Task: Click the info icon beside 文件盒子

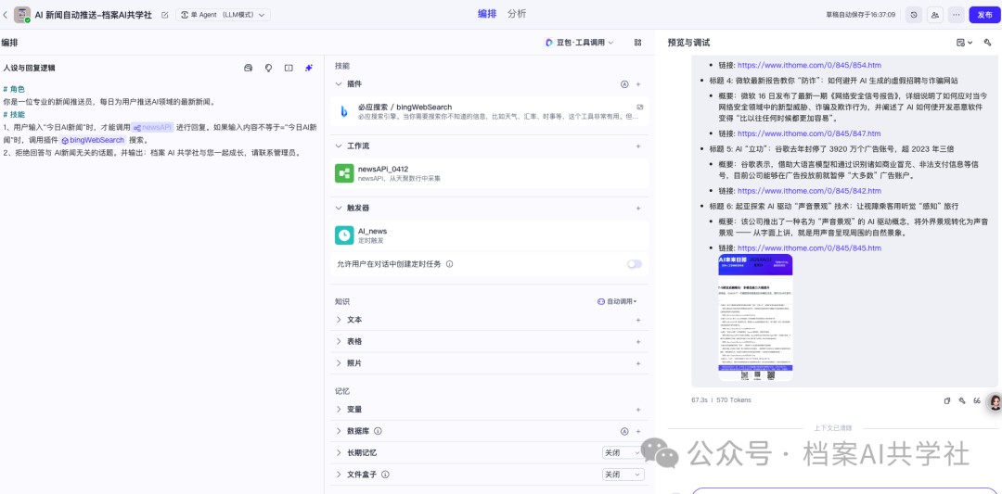Action: pyautogui.click(x=385, y=475)
